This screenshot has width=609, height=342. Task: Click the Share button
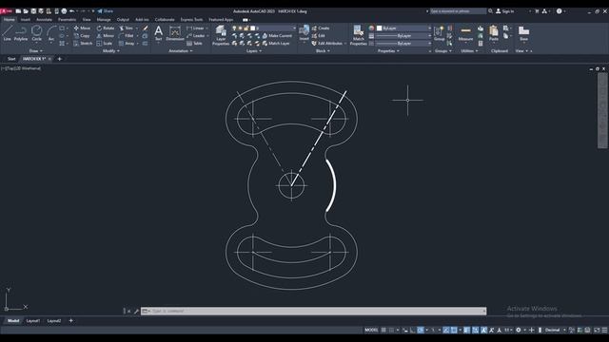coord(106,11)
